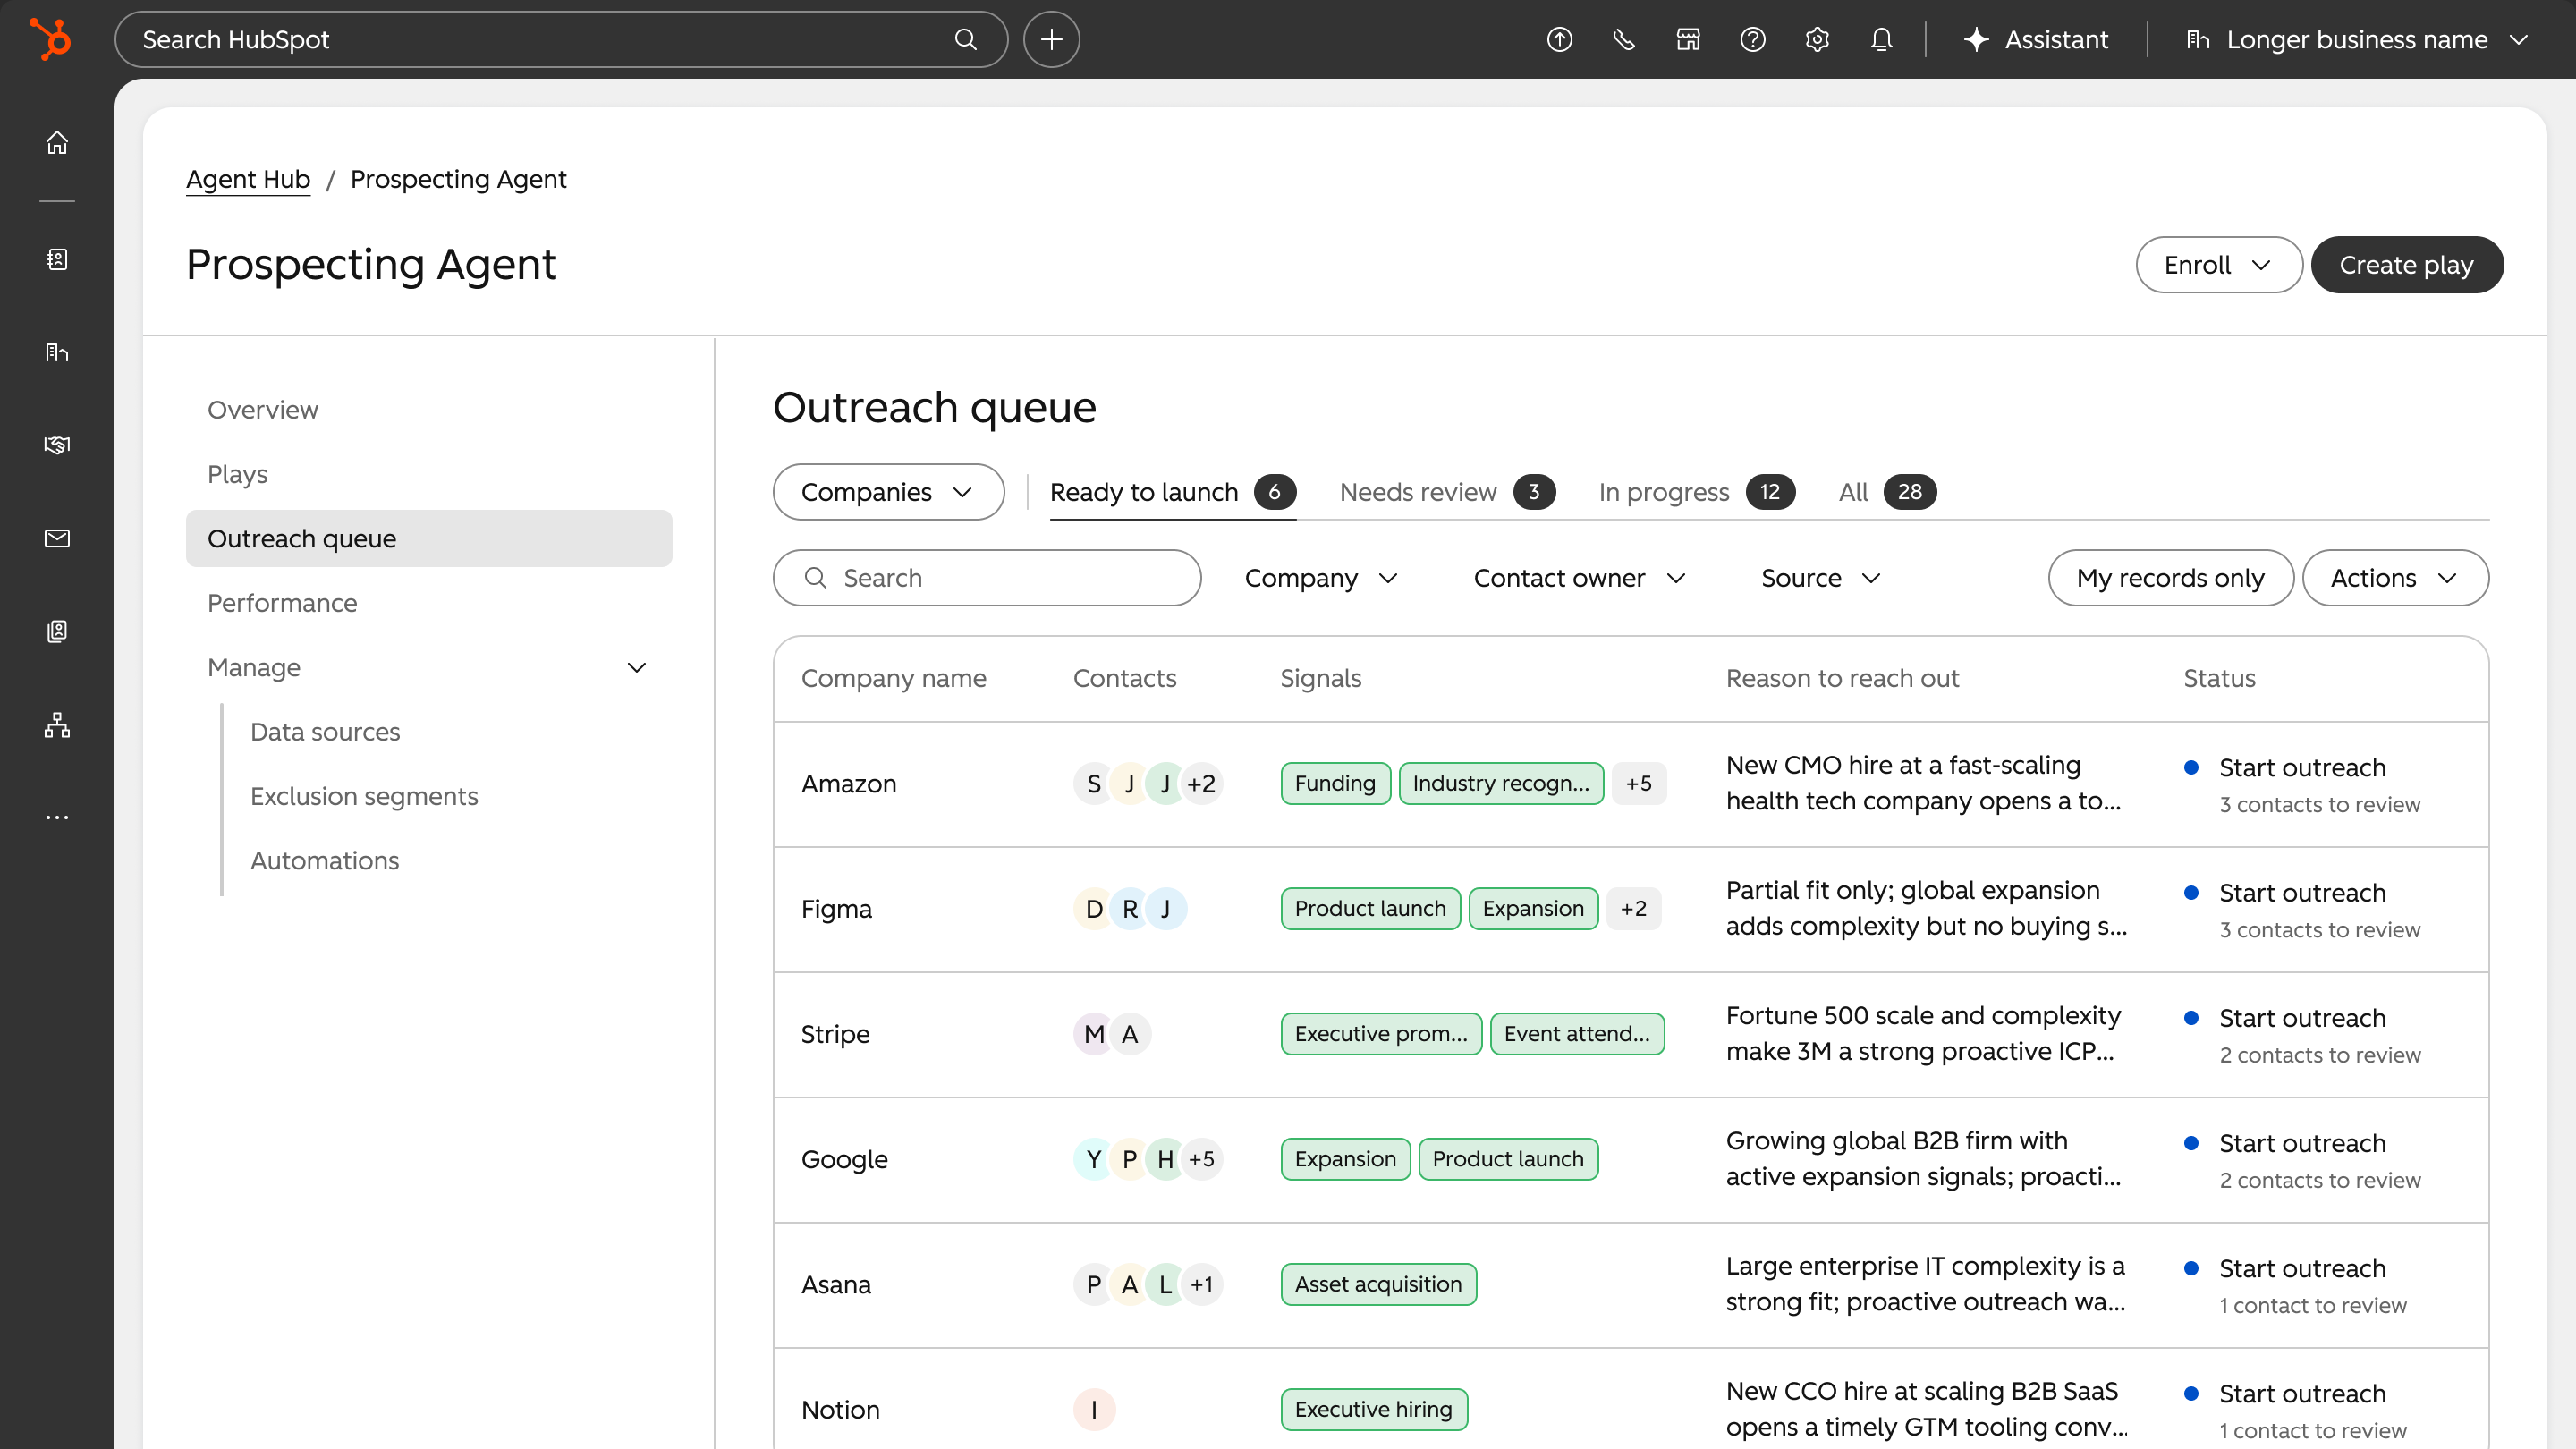Select Outreach queue in the side navigation
Image resolution: width=2576 pixels, height=1449 pixels.
coord(429,539)
